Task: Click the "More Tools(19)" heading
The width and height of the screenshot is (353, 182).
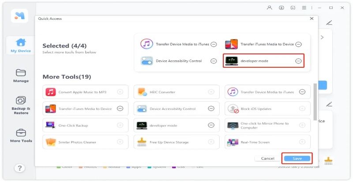Action: [67, 77]
